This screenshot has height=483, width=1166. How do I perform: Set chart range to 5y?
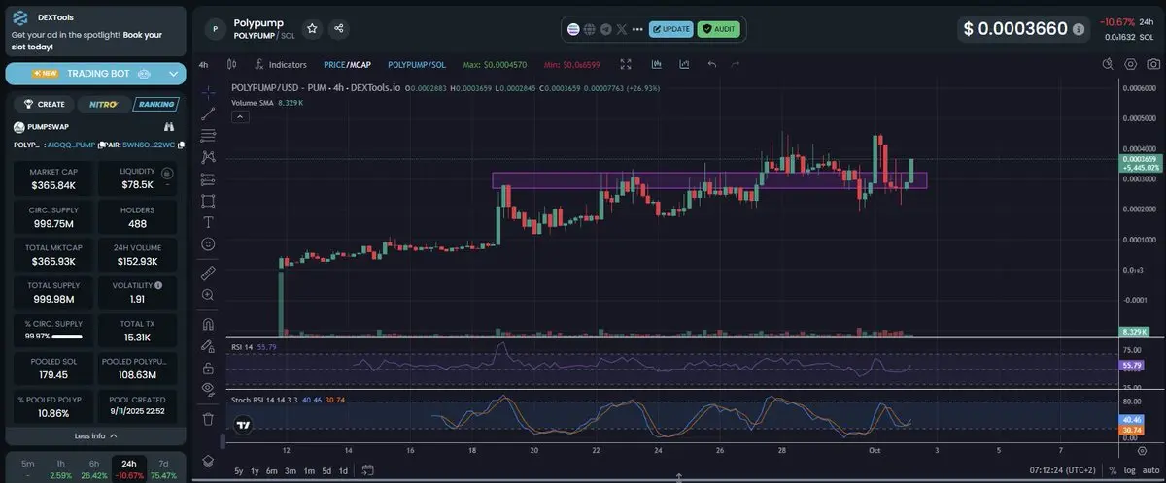pyautogui.click(x=239, y=470)
